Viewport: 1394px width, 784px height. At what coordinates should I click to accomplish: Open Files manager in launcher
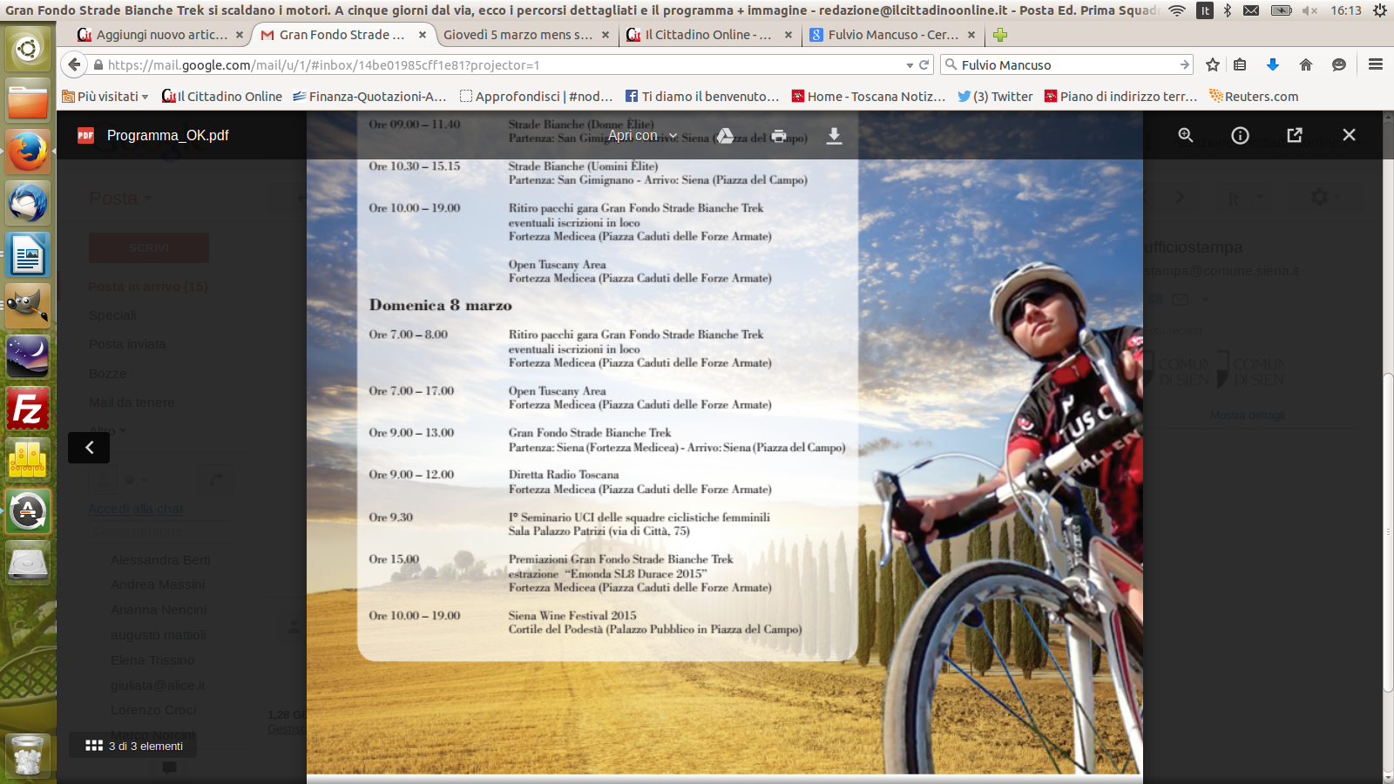[28, 101]
